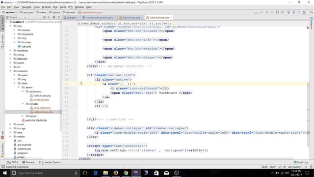Click div#sidebar.sidebar in editor breadcrumb
314x177 pixels.
coord(97,24)
